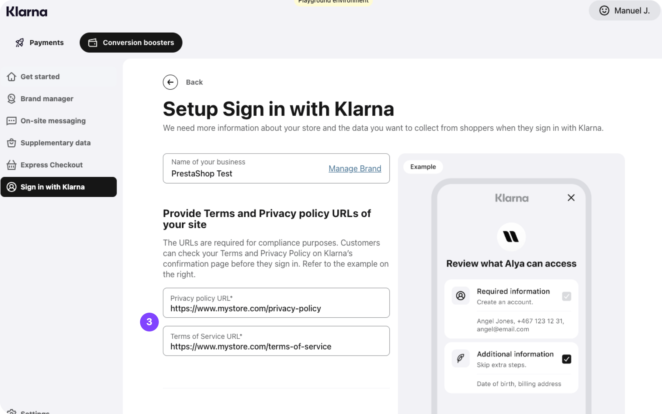Click the On-site messaging chat icon
Screen dimensions: 662x414
[x=12, y=121]
